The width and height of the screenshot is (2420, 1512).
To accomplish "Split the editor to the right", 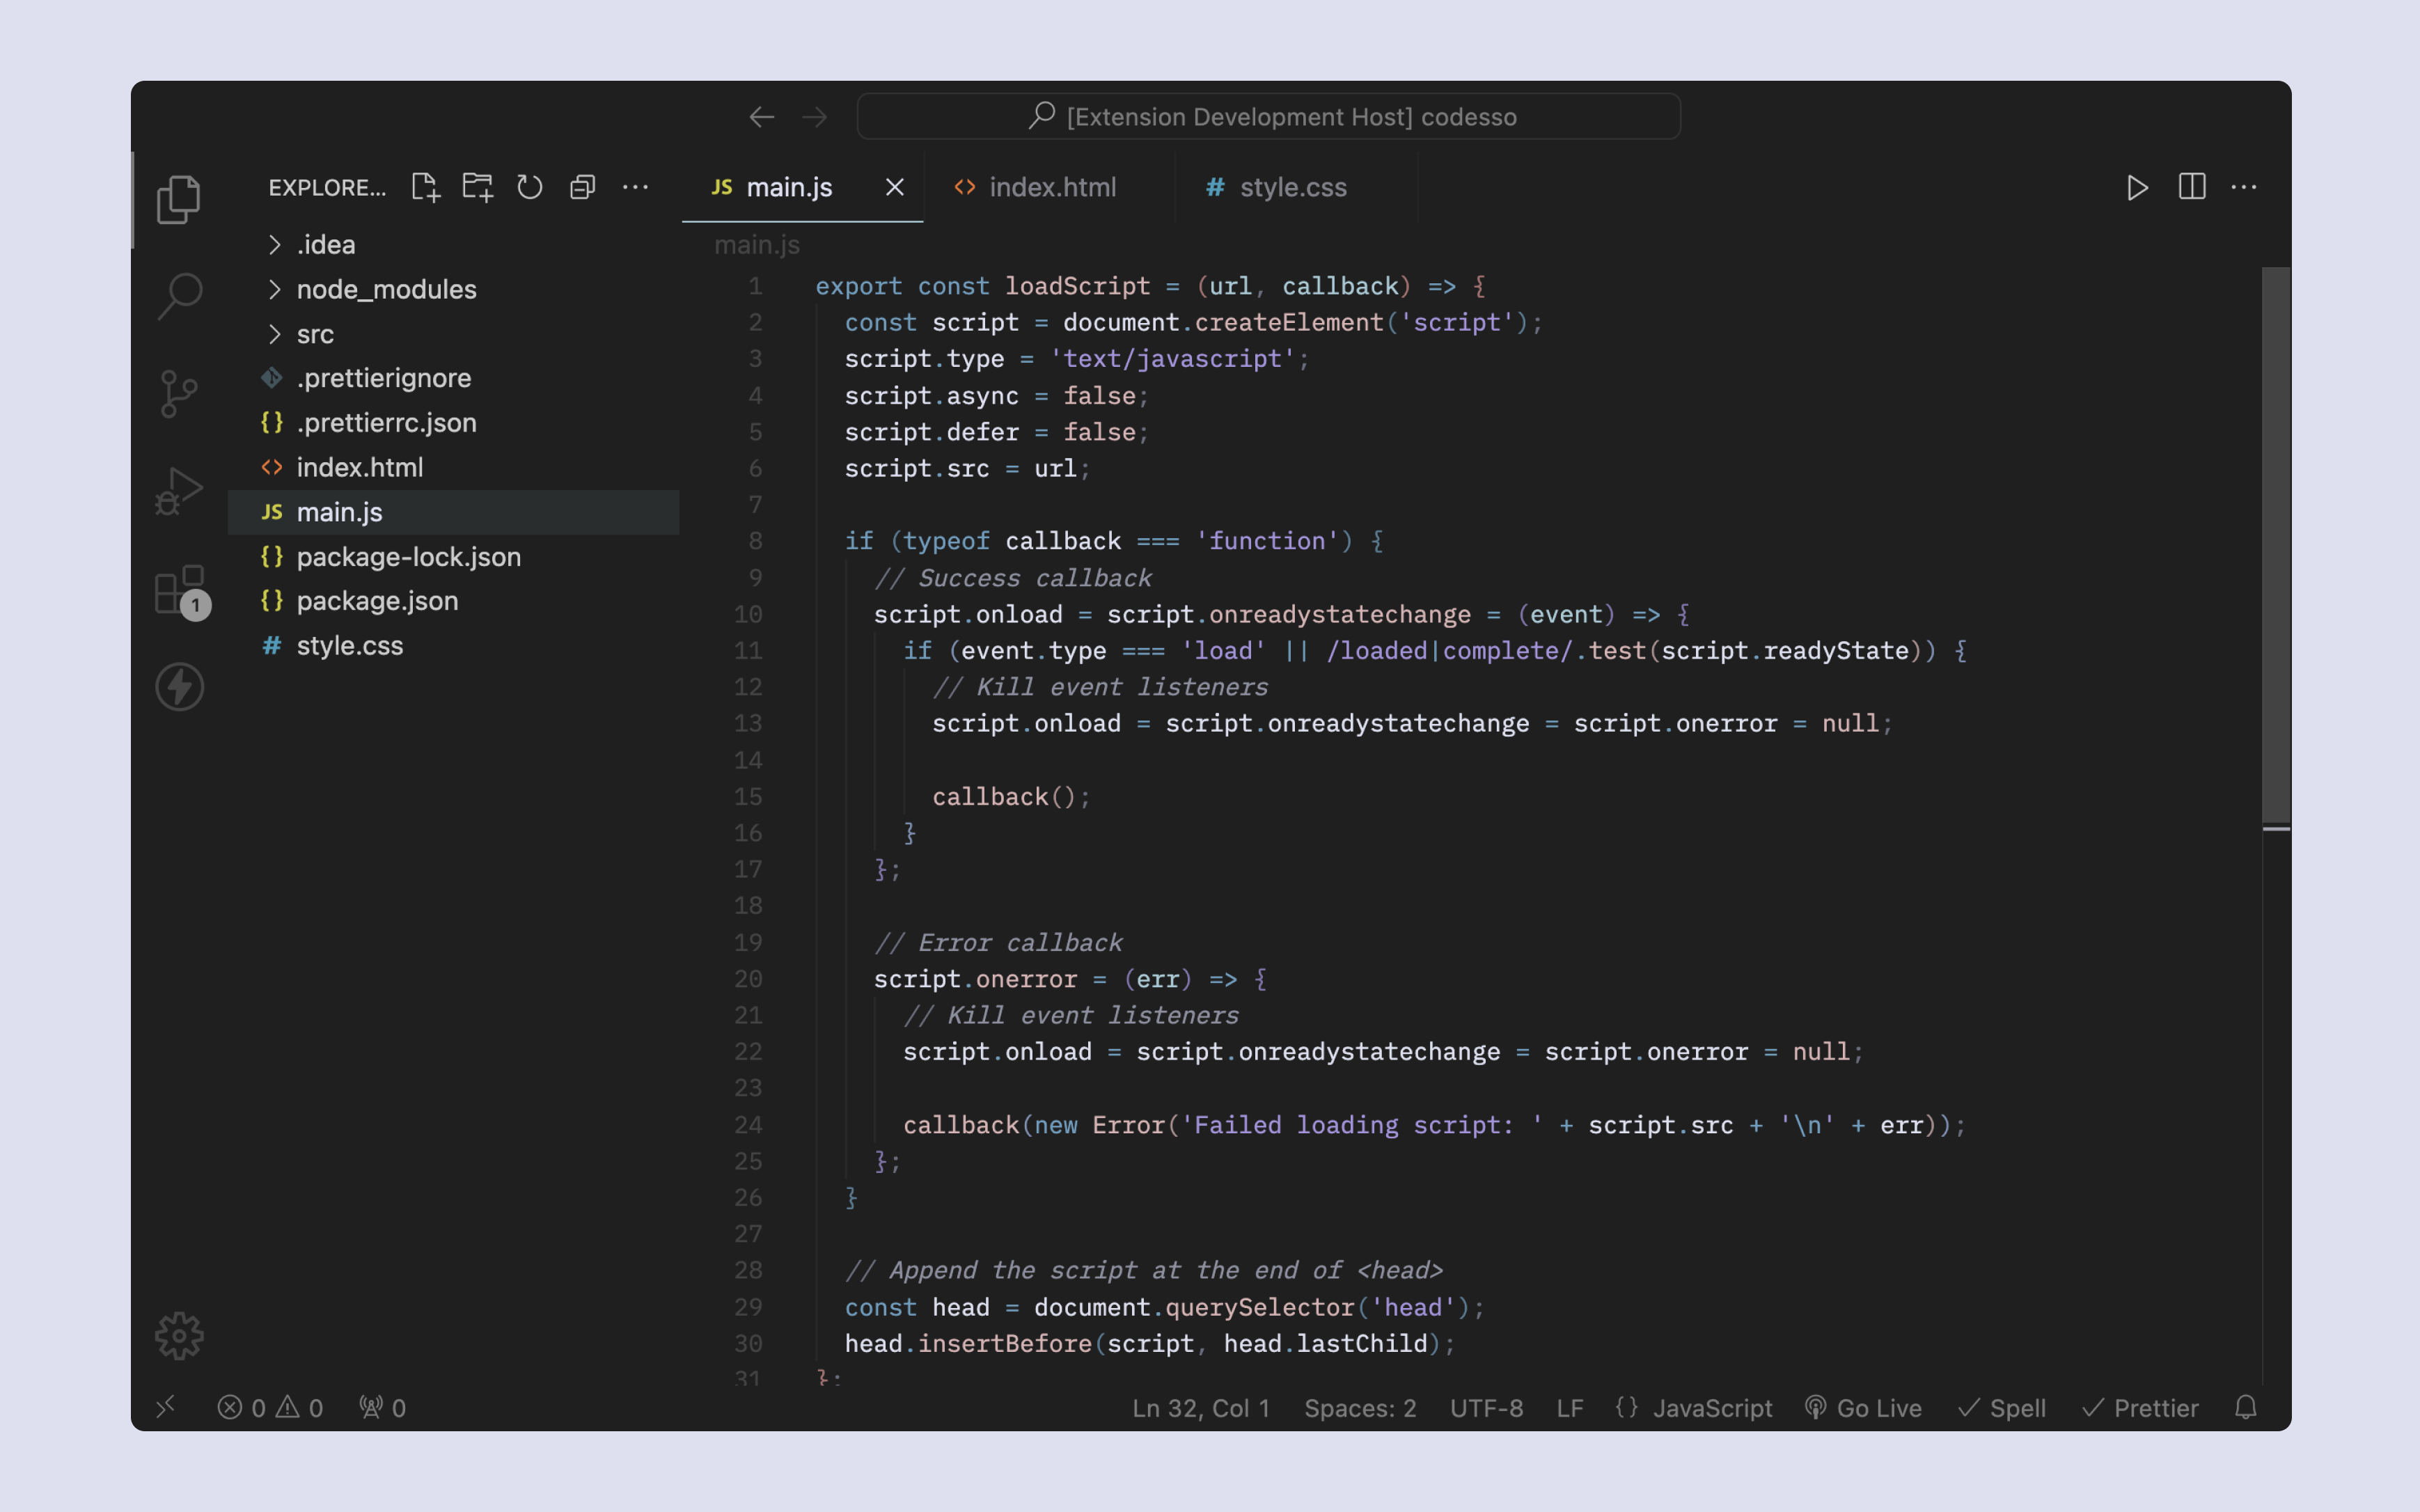I will [2191, 187].
